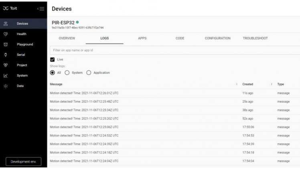Open Created column options menu

272,84
